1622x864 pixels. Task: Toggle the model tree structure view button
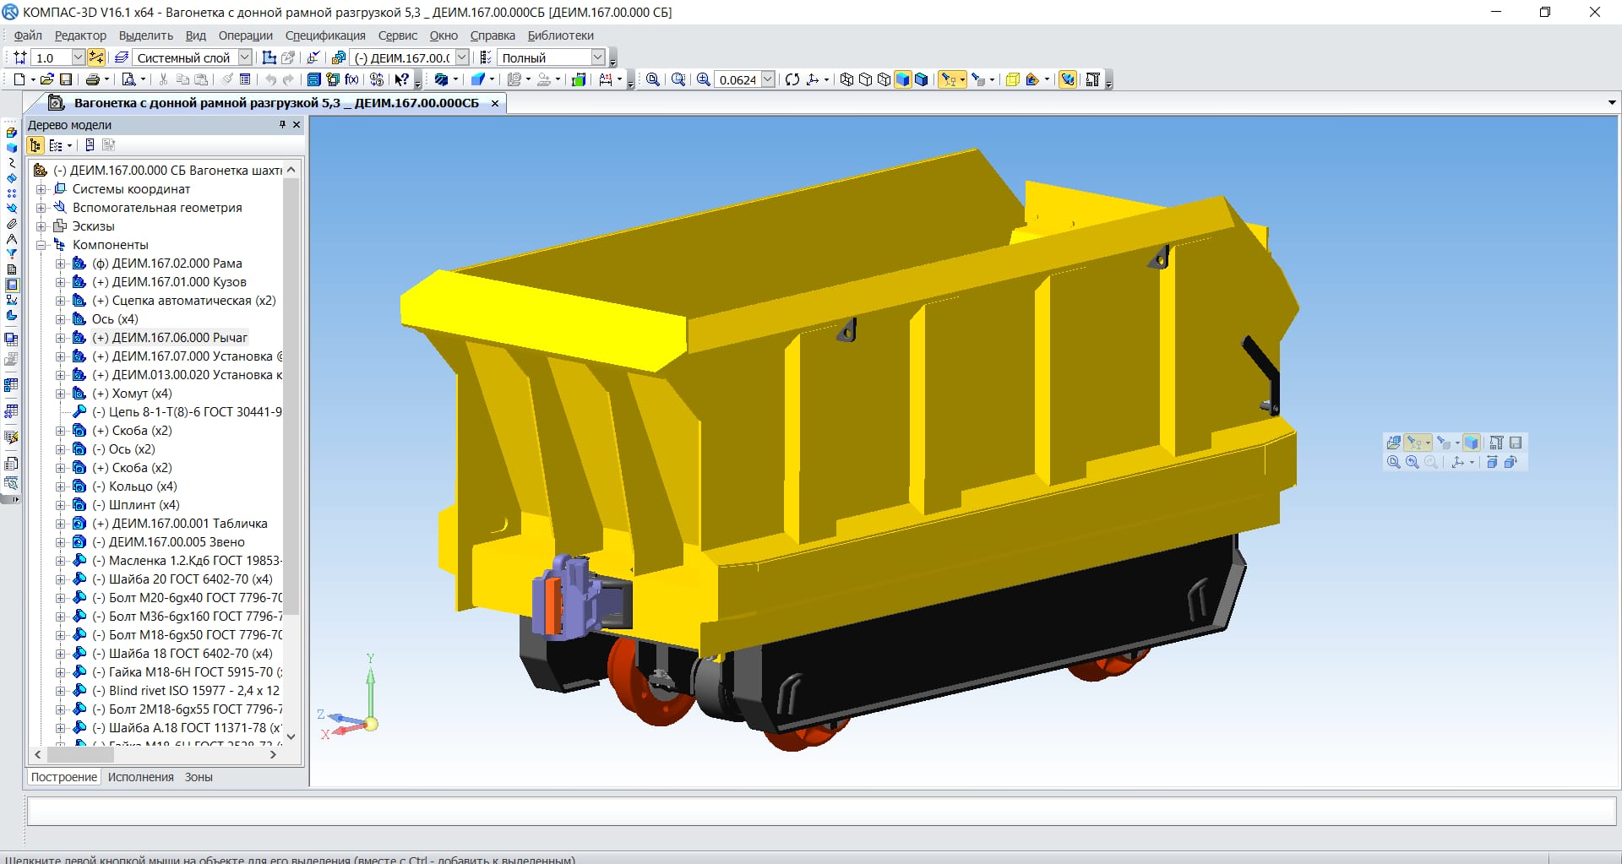[35, 145]
